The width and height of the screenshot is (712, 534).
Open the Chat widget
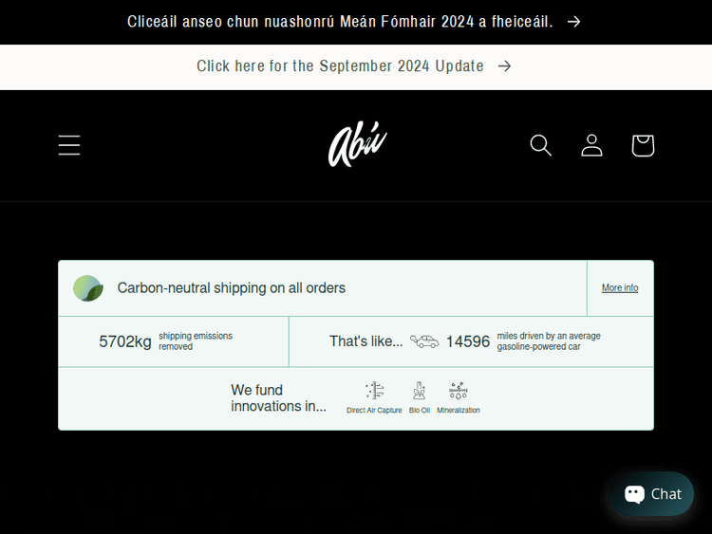coord(652,494)
